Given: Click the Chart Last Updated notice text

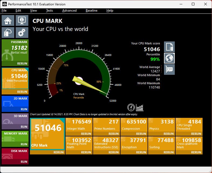Looking at the screenshot, I should pos(84,114).
